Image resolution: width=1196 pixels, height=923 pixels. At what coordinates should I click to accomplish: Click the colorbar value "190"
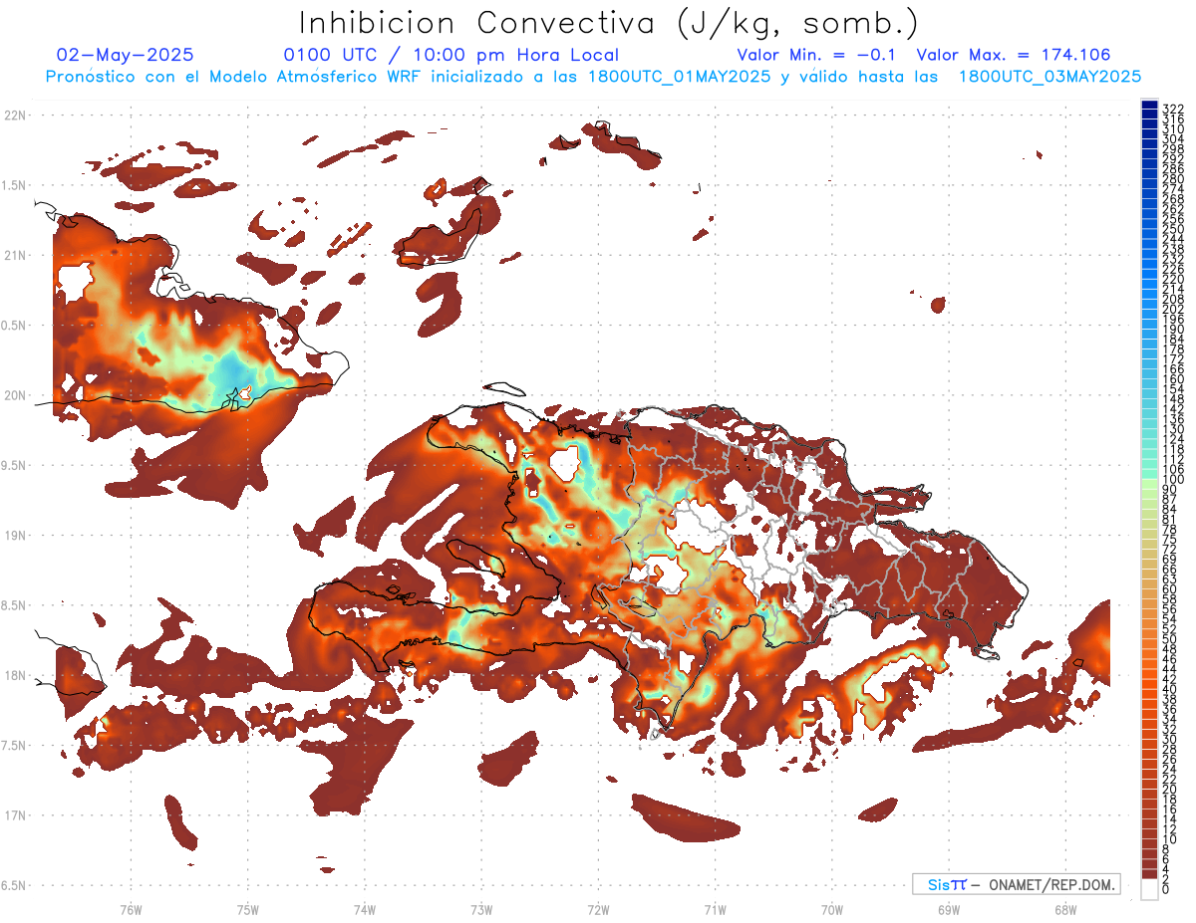(x=1173, y=330)
